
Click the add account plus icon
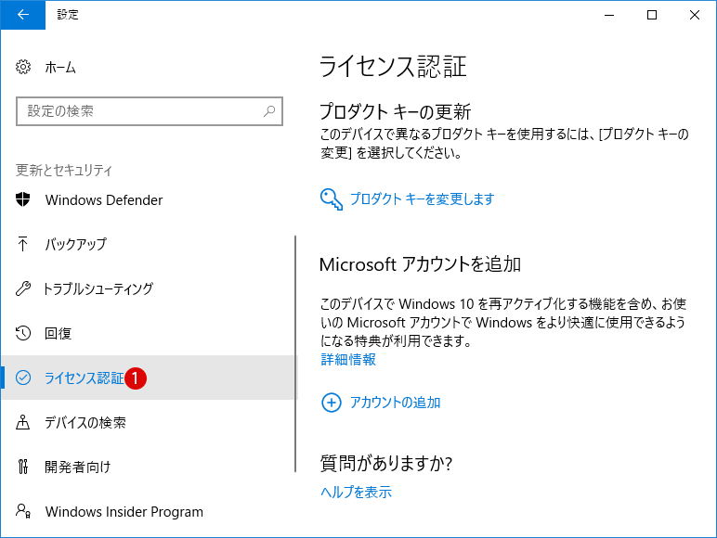(x=332, y=403)
